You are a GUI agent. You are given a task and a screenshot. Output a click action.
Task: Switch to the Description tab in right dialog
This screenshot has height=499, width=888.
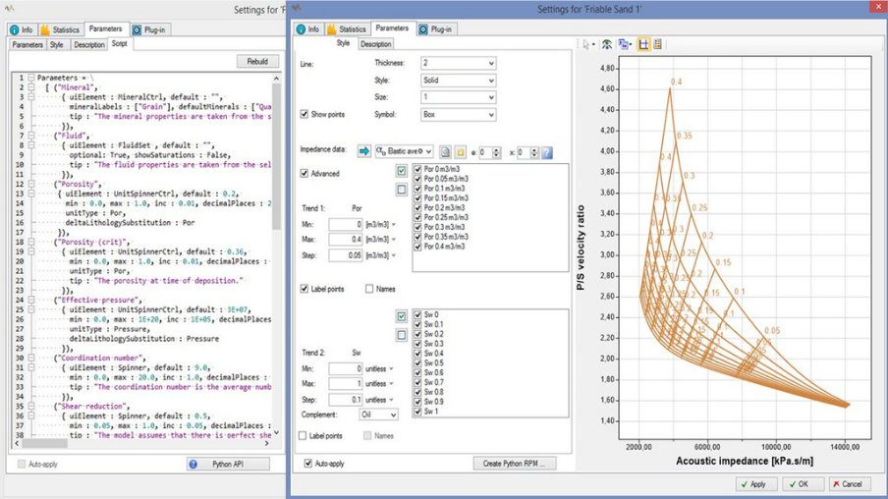[375, 44]
